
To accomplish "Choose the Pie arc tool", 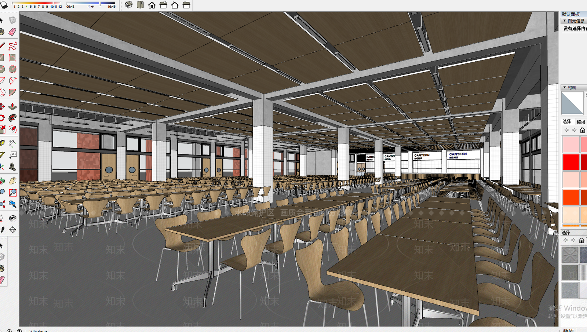I will point(12,92).
